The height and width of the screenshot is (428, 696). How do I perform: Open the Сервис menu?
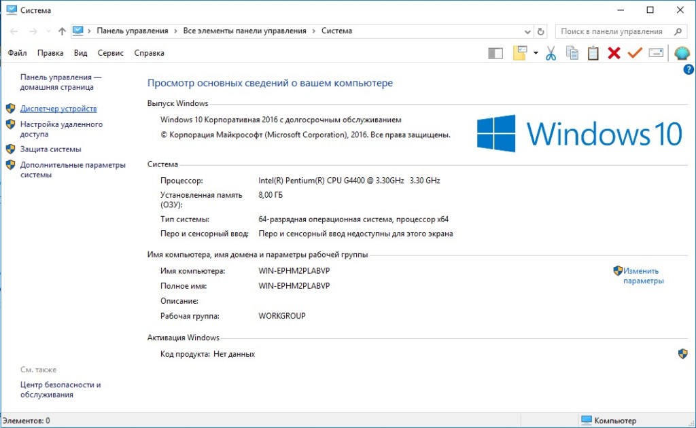tap(111, 53)
